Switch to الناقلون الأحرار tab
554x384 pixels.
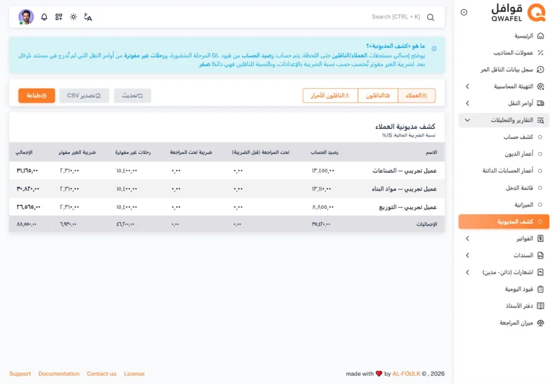[x=330, y=96]
